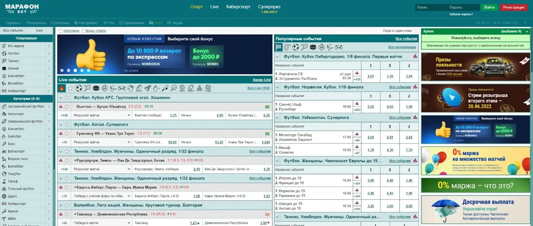The width and height of the screenshot is (533, 226).
Task: Open the Все Live (112) link
Action: click(259, 88)
